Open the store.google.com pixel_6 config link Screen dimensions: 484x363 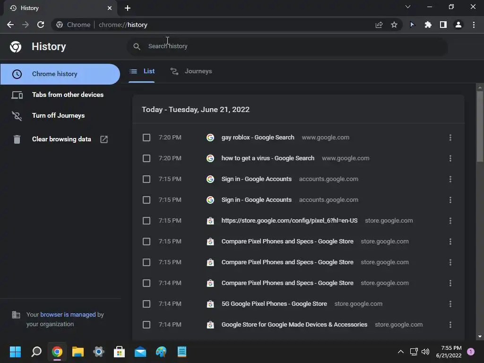click(290, 221)
